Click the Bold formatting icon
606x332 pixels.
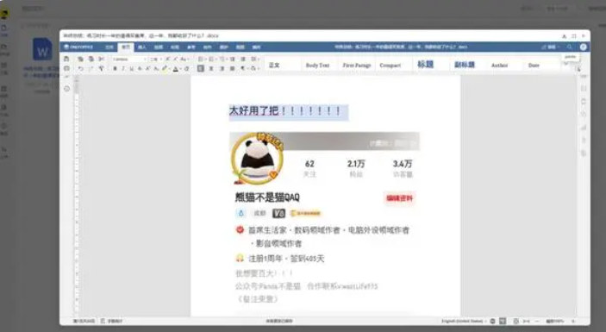[115, 68]
